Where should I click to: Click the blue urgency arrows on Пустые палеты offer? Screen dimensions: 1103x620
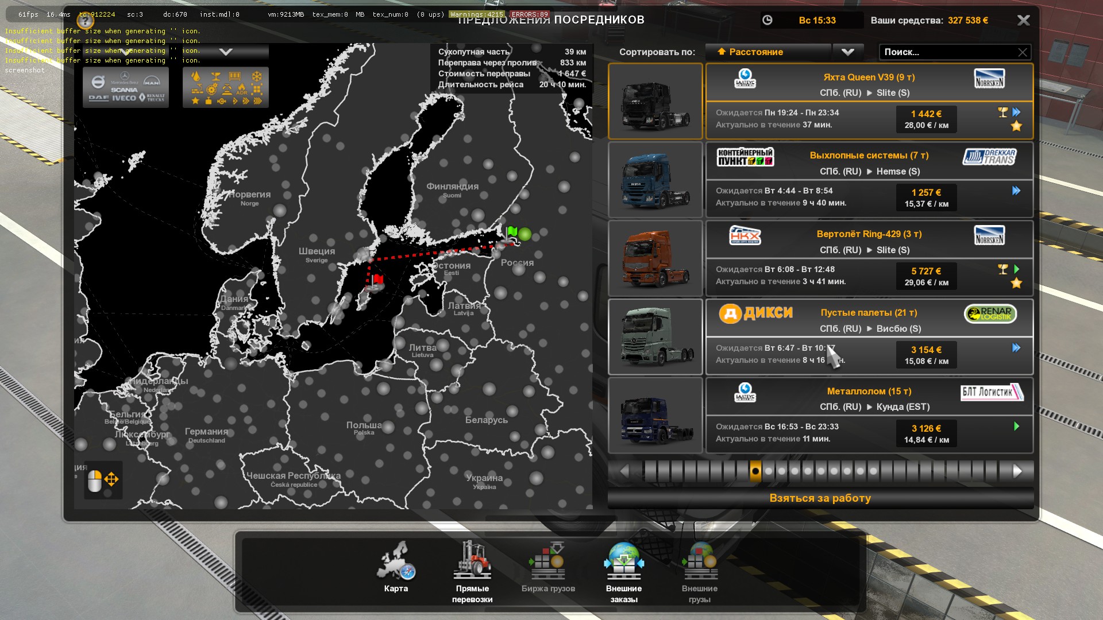coord(1016,348)
